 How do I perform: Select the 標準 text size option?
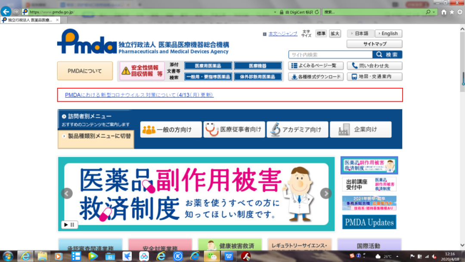click(x=321, y=33)
